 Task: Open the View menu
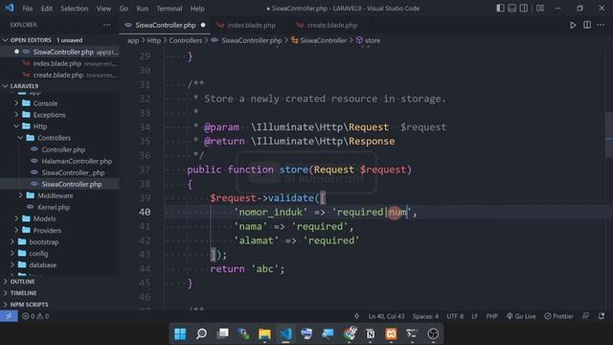pos(103,9)
